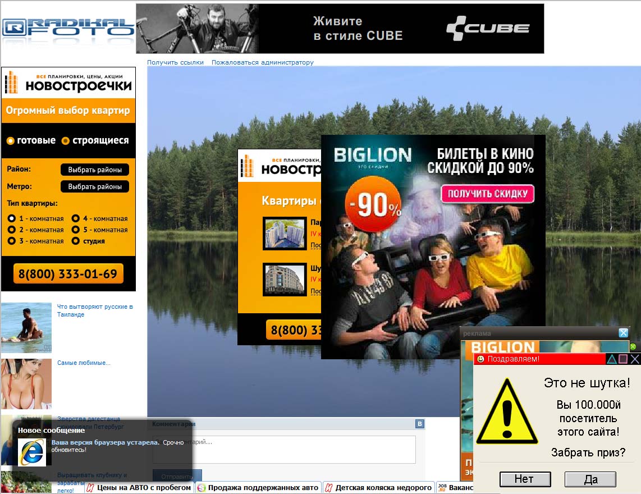The width and height of the screenshot is (641, 494).
Task: Click the yellow warning triangle icon
Action: [x=506, y=412]
